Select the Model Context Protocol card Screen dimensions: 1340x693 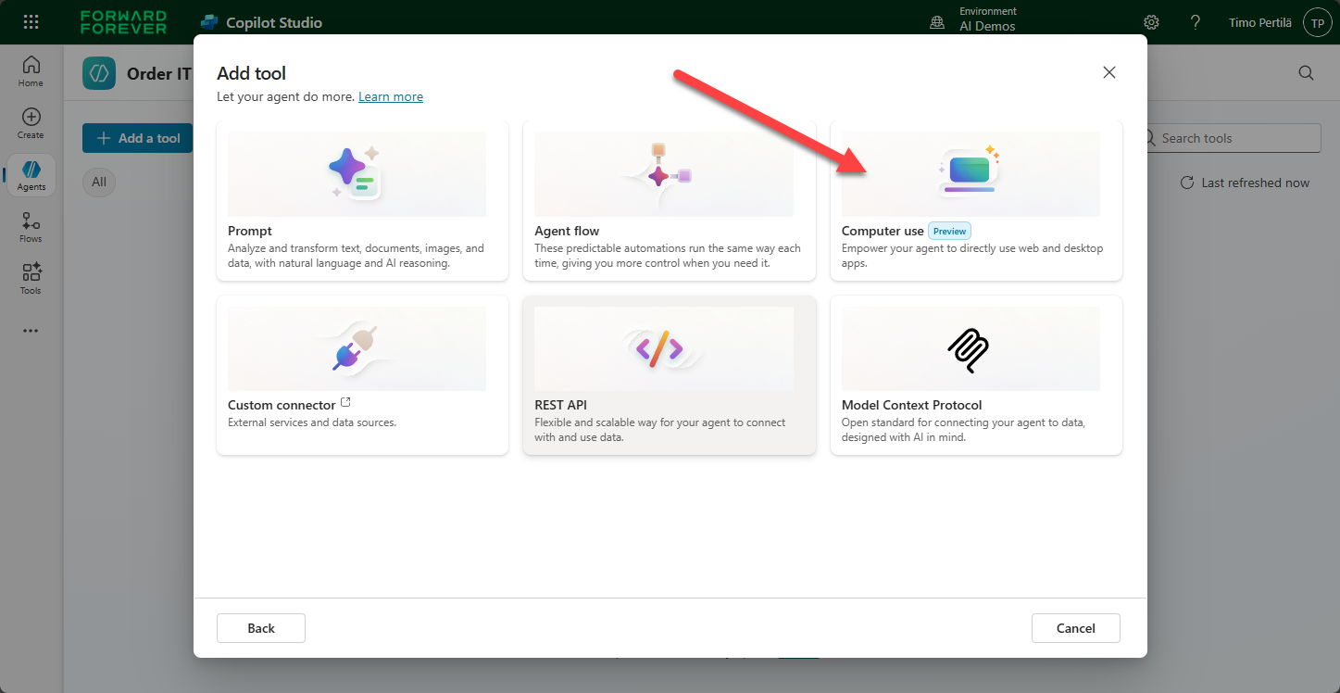[x=976, y=375]
